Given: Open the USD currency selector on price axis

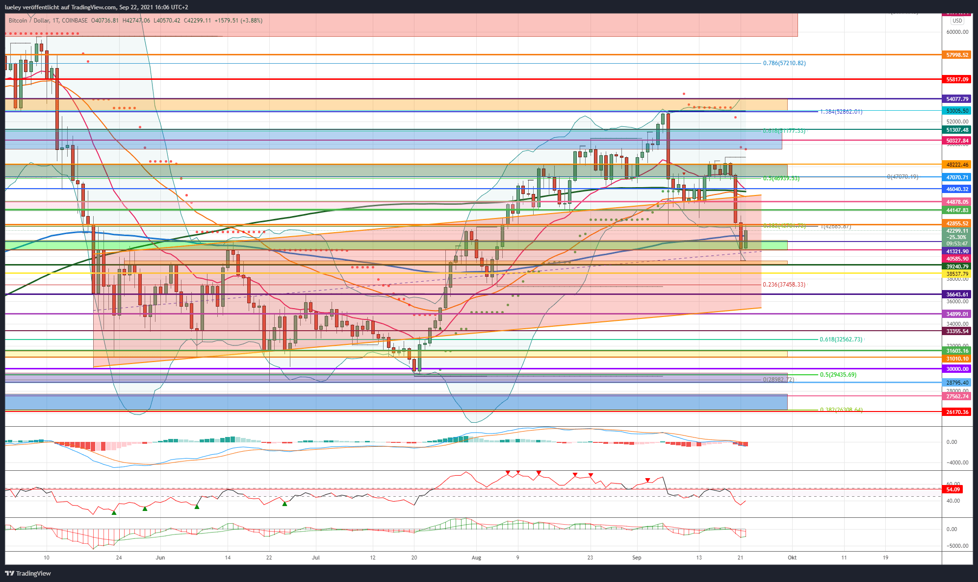Looking at the screenshot, I should coord(957,21).
